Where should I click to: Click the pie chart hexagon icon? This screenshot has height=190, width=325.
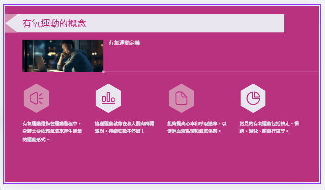(253, 98)
